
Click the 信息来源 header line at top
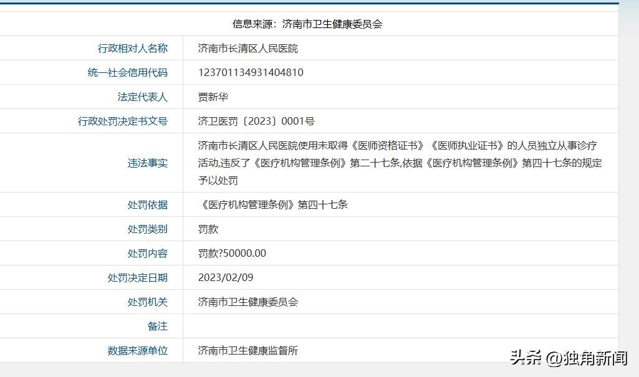tap(307, 24)
